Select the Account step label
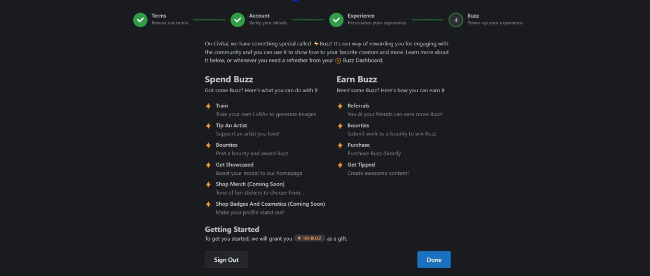The width and height of the screenshot is (650, 276). (x=259, y=16)
